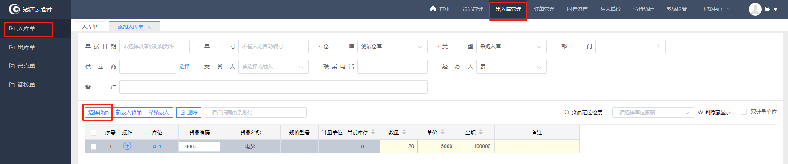Check the row 1 checkbox
788x164 pixels.
(x=94, y=147)
